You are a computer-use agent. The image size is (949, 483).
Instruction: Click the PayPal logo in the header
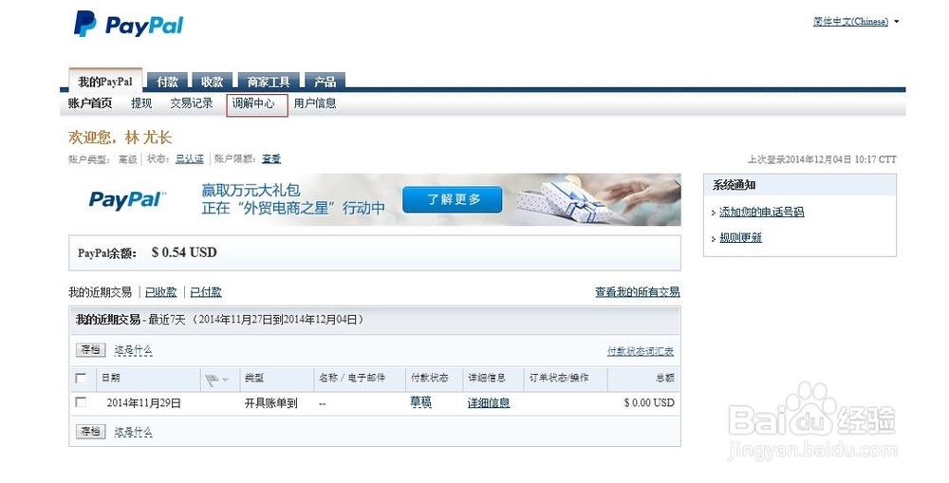[128, 25]
